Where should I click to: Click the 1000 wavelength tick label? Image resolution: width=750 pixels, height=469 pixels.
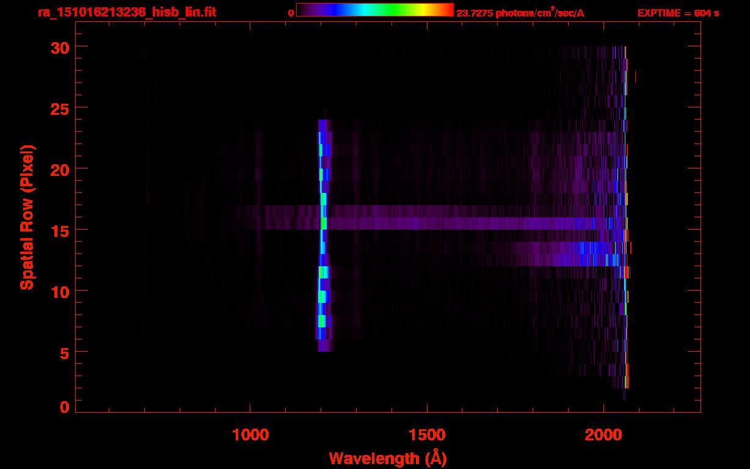[250, 435]
